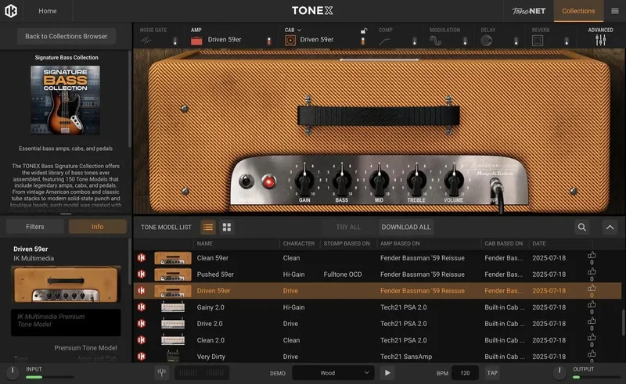626x384 pixels.
Task: Click the Download All button
Action: 406,227
